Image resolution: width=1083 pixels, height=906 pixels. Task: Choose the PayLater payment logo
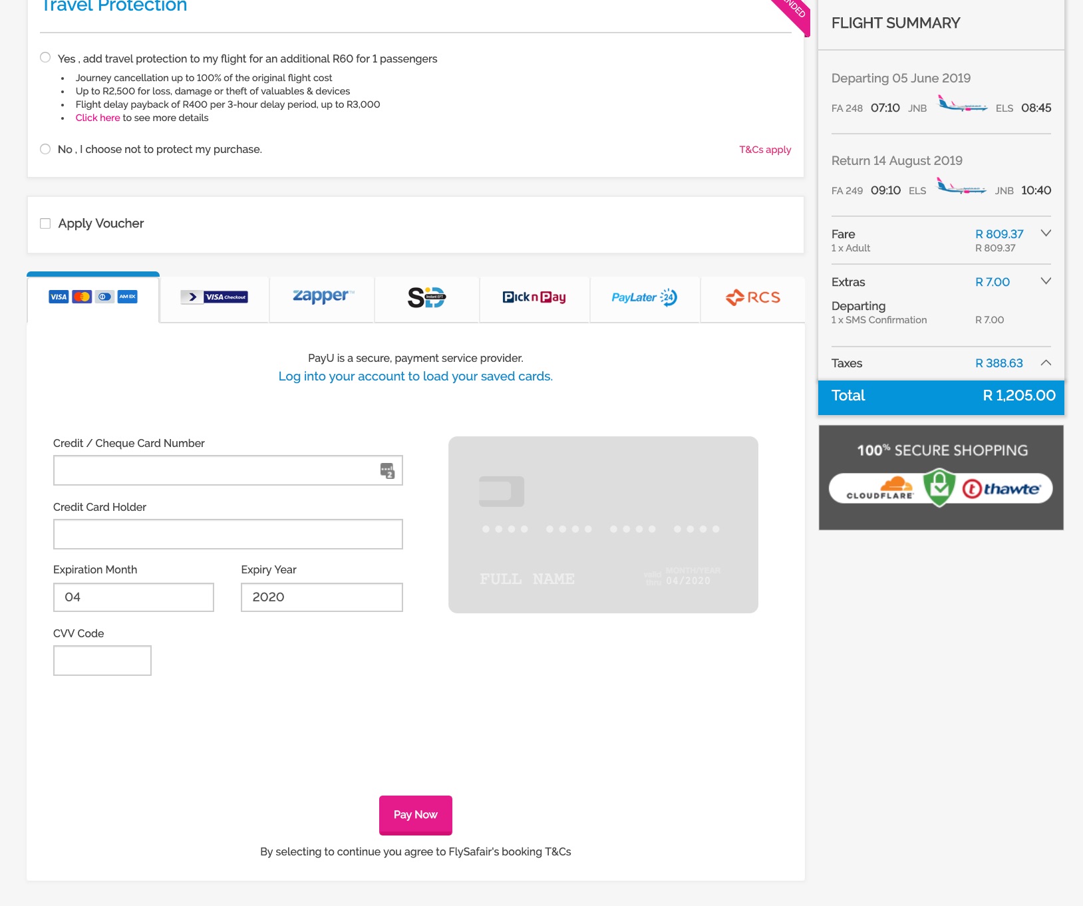644,297
